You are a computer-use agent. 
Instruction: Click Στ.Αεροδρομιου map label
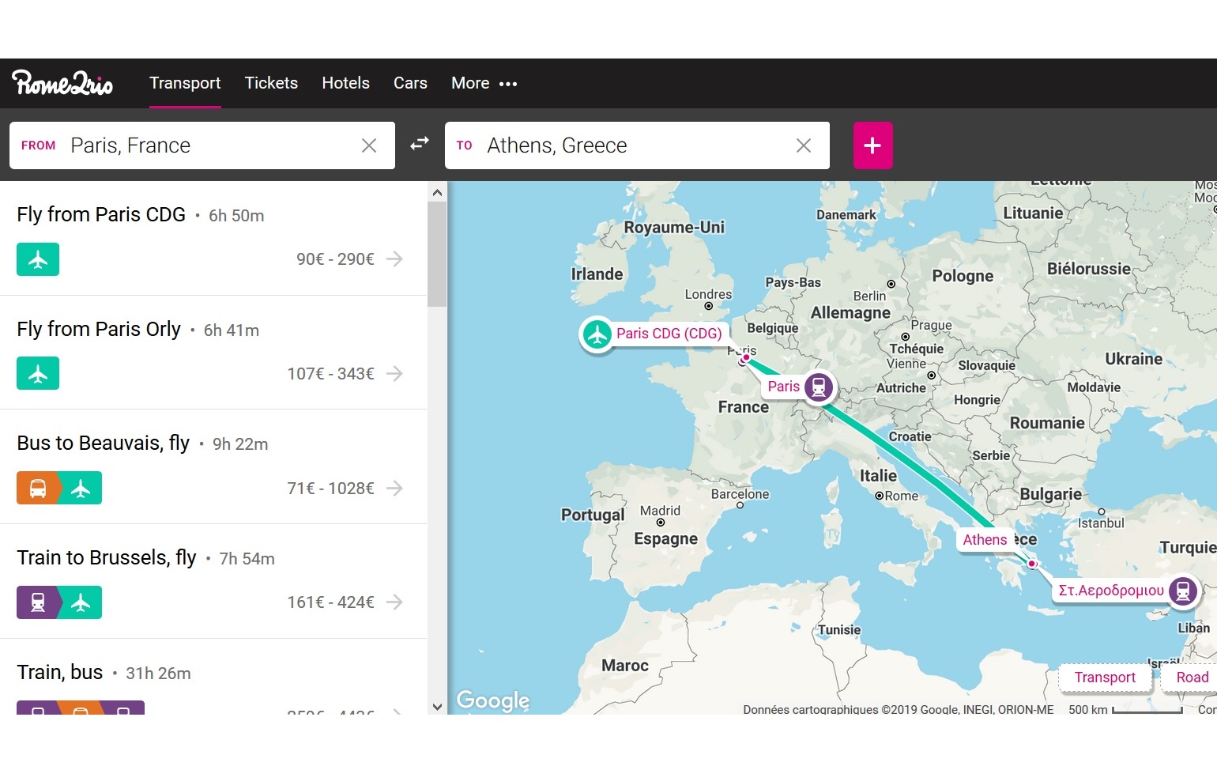click(x=1111, y=591)
